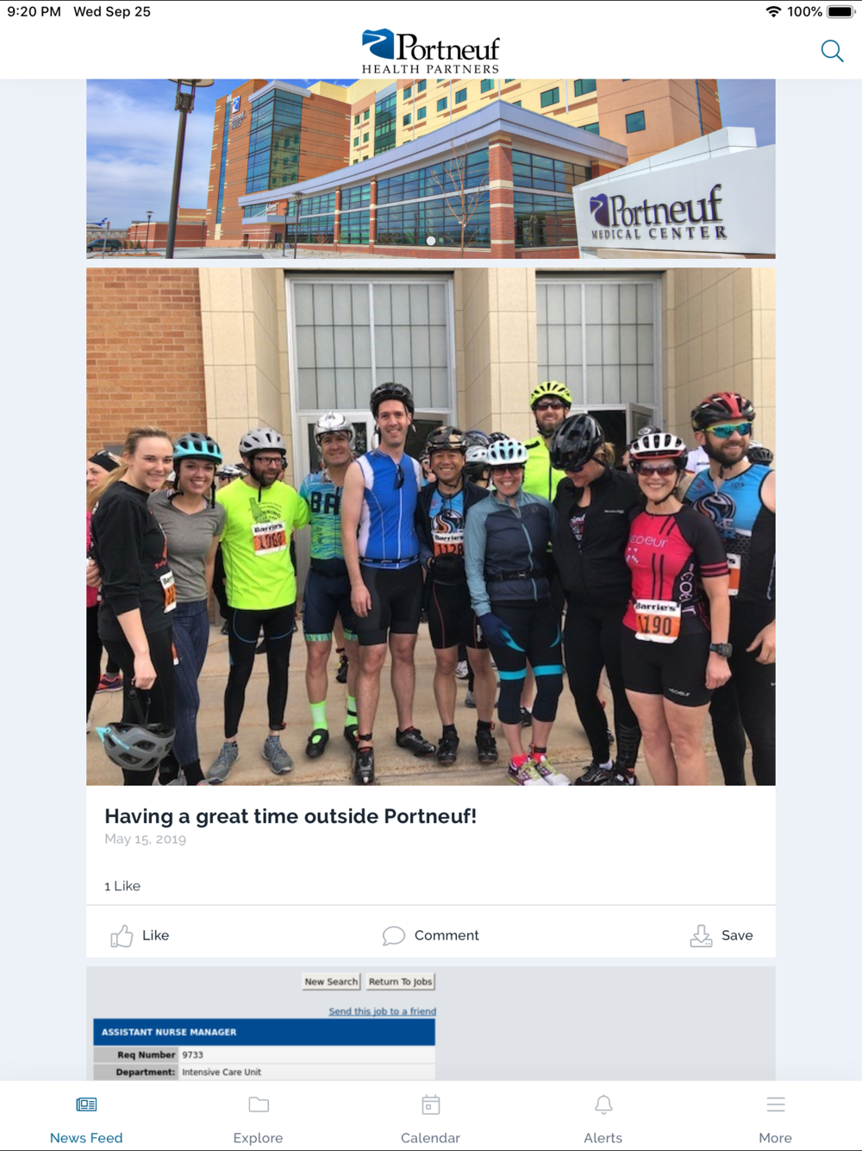This screenshot has height=1151, width=862.
Task: Tap the Portneuf Health Partners logo
Action: coord(430,51)
